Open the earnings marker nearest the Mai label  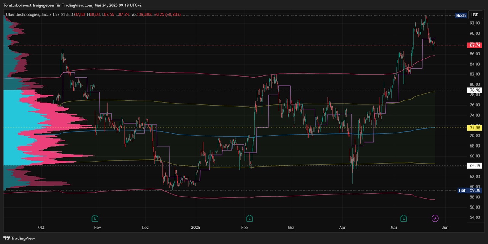tap(403, 218)
